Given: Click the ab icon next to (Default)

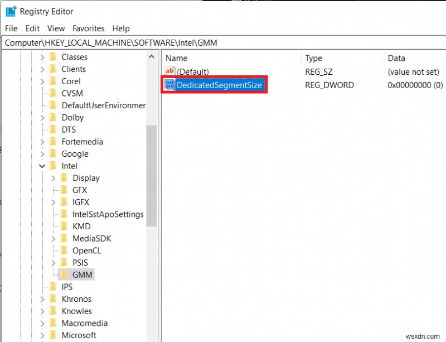Looking at the screenshot, I should pyautogui.click(x=169, y=71).
